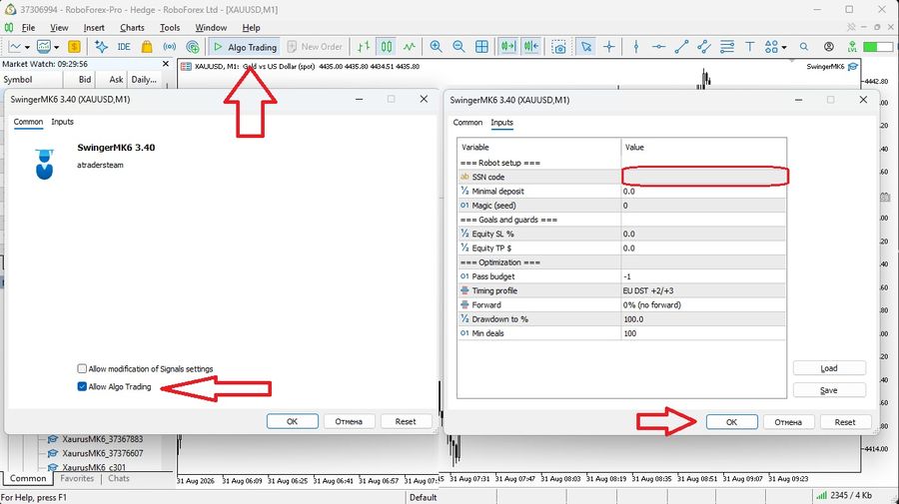Click the green LVL level icon

(x=852, y=47)
